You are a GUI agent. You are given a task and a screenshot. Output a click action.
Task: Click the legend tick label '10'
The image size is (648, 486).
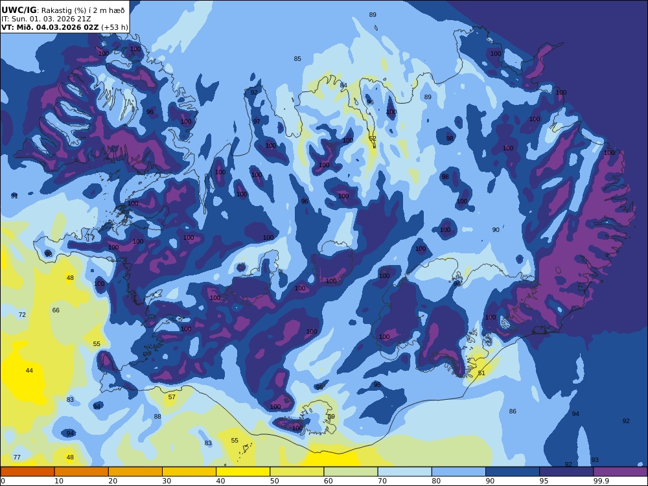(x=59, y=481)
